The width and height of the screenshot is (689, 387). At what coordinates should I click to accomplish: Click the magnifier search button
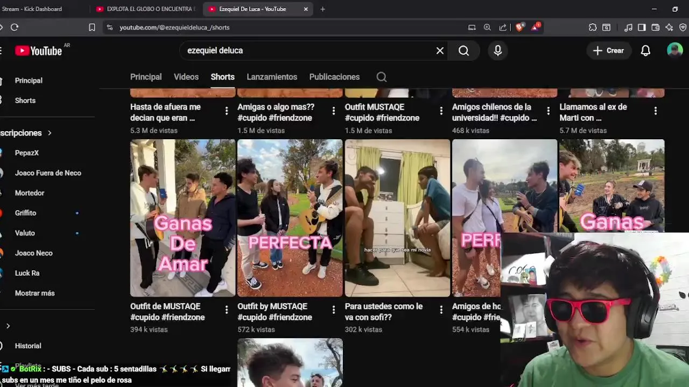tap(463, 51)
